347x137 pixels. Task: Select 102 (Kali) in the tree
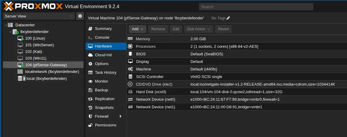point(43,52)
